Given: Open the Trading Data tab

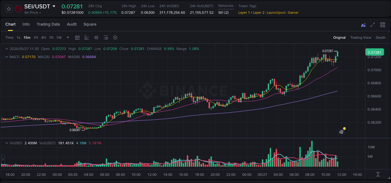Looking at the screenshot, I should (x=48, y=24).
